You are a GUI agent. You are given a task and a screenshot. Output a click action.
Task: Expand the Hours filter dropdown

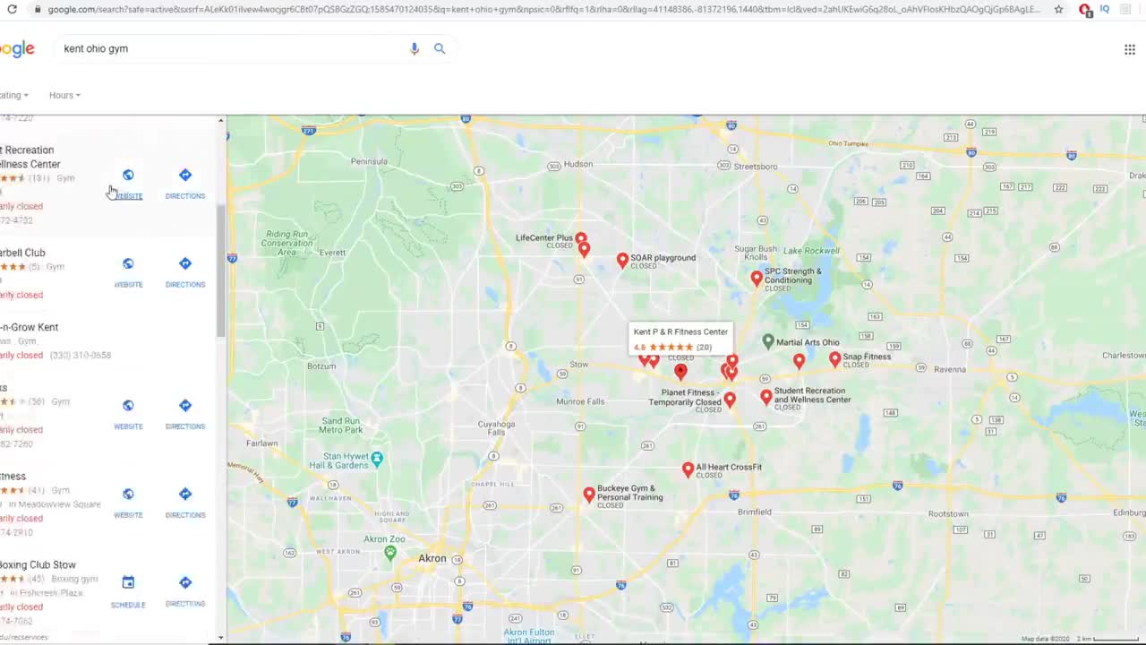[x=64, y=95]
